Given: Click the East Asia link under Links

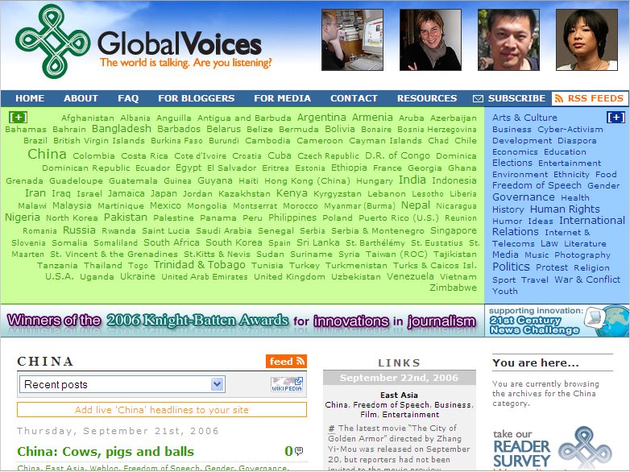Looking at the screenshot, I should click(399, 395).
